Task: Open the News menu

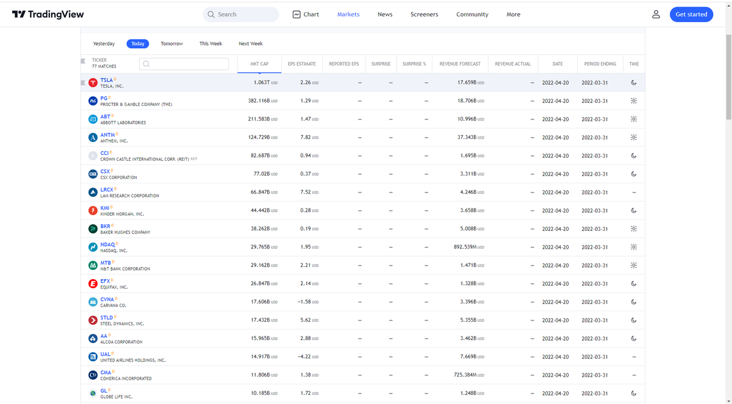Action: tap(385, 14)
